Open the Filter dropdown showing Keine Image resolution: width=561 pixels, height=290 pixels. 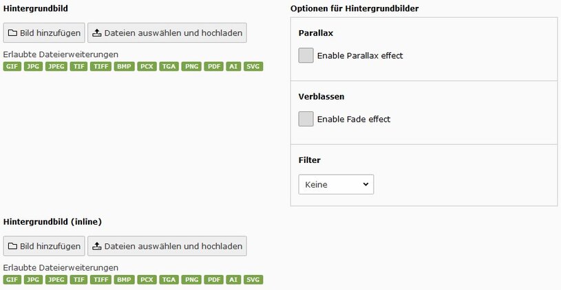tap(336, 184)
